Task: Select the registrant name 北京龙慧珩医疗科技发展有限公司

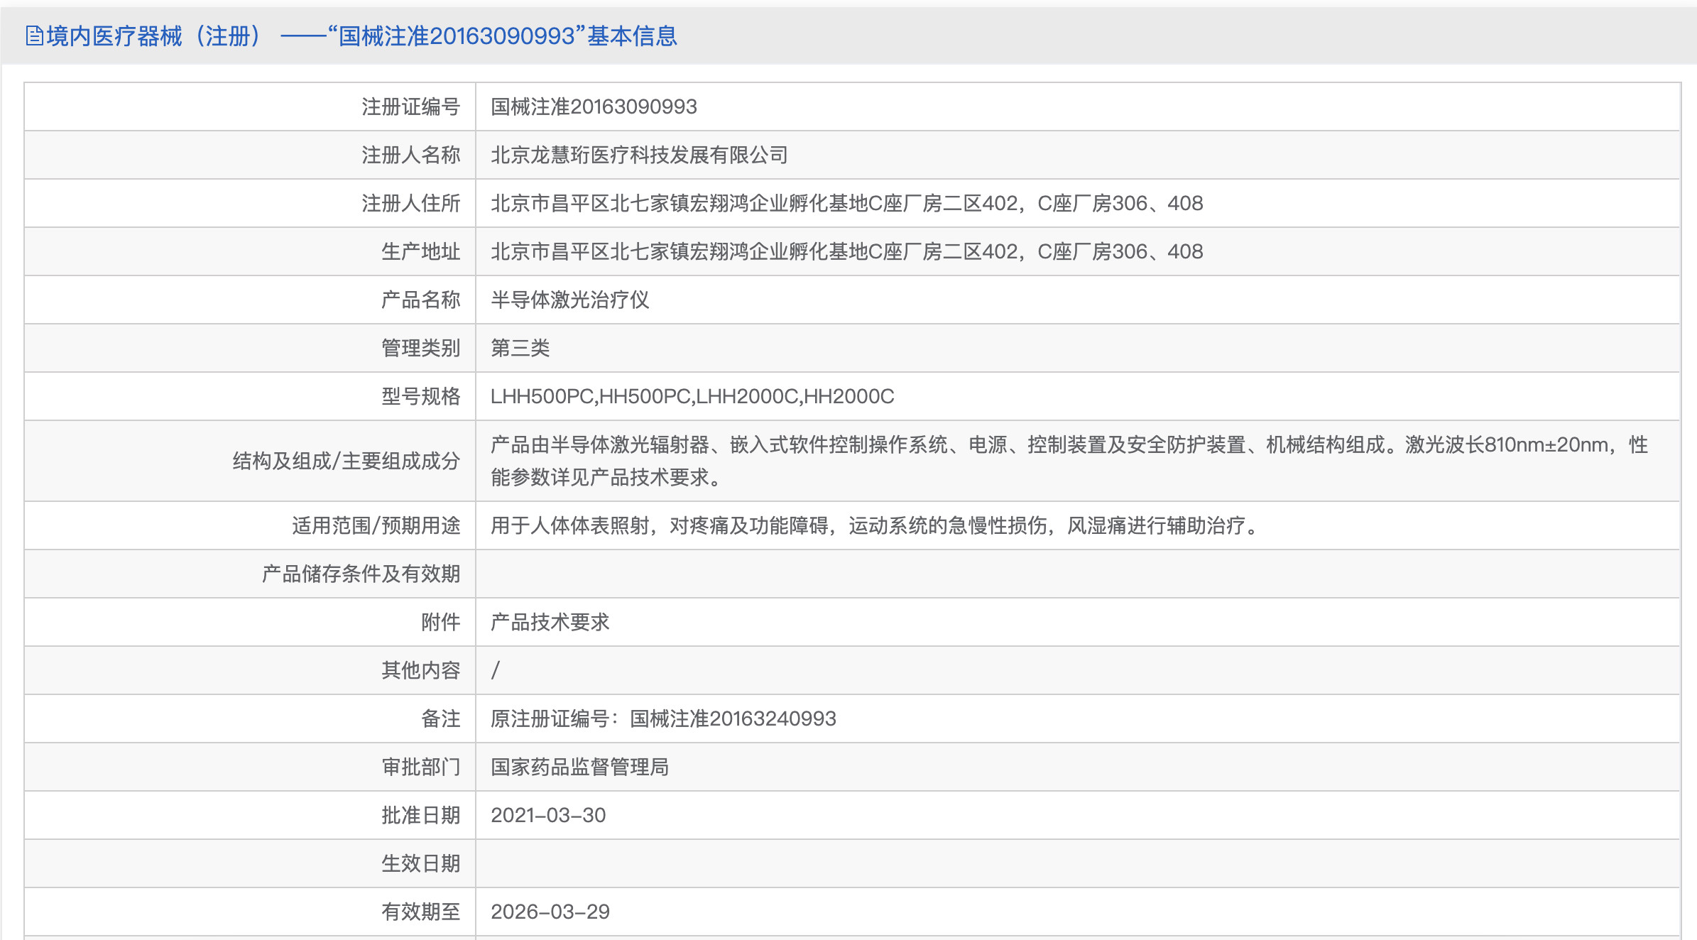Action: coord(639,155)
